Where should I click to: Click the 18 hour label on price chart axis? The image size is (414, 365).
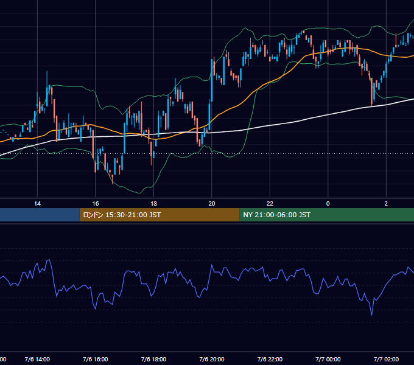coord(153,204)
